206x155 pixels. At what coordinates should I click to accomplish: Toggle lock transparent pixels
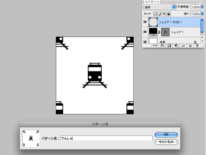pyautogui.click(x=155, y=13)
